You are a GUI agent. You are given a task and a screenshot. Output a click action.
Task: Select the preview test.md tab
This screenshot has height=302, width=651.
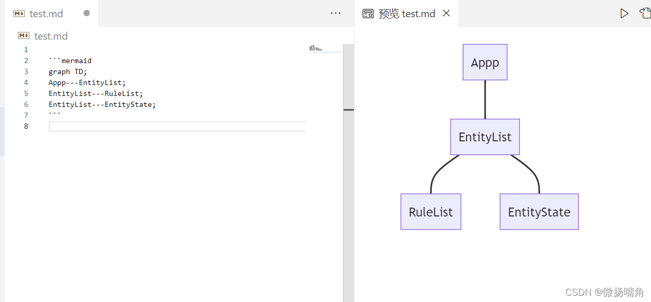tap(406, 14)
